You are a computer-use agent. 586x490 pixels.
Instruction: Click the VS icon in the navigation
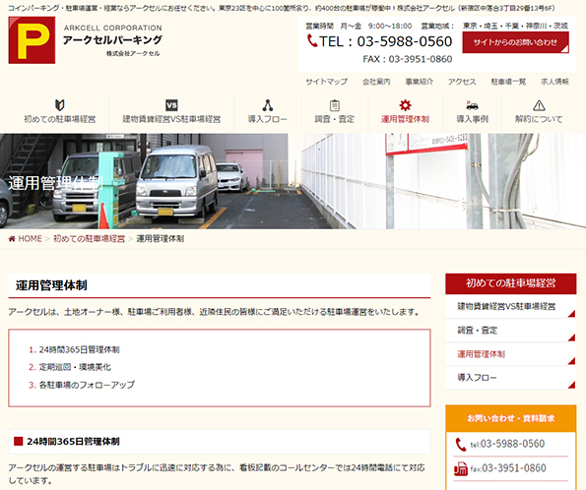pos(171,105)
